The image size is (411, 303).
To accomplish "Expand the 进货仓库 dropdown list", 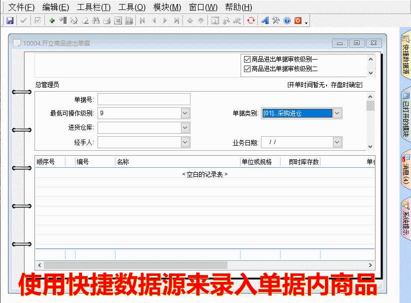I will tap(185, 128).
